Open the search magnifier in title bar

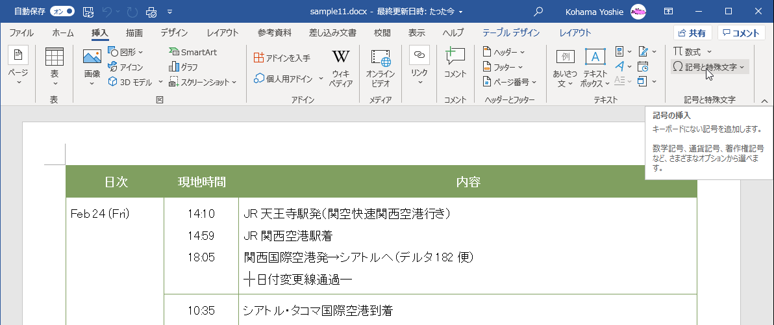pos(538,11)
